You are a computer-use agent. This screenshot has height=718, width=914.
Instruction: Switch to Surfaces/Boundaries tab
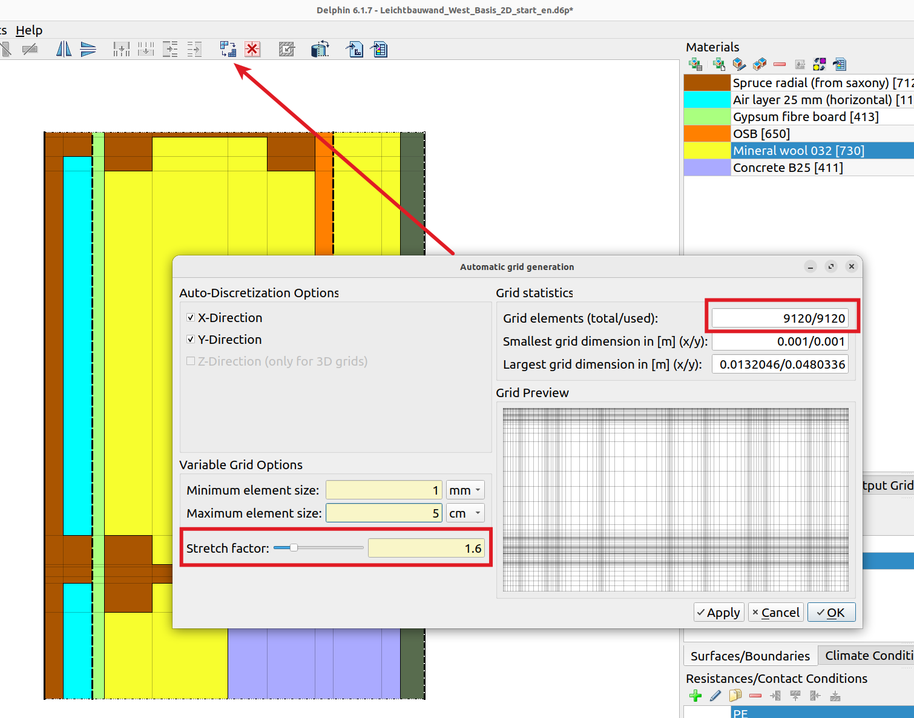point(750,656)
